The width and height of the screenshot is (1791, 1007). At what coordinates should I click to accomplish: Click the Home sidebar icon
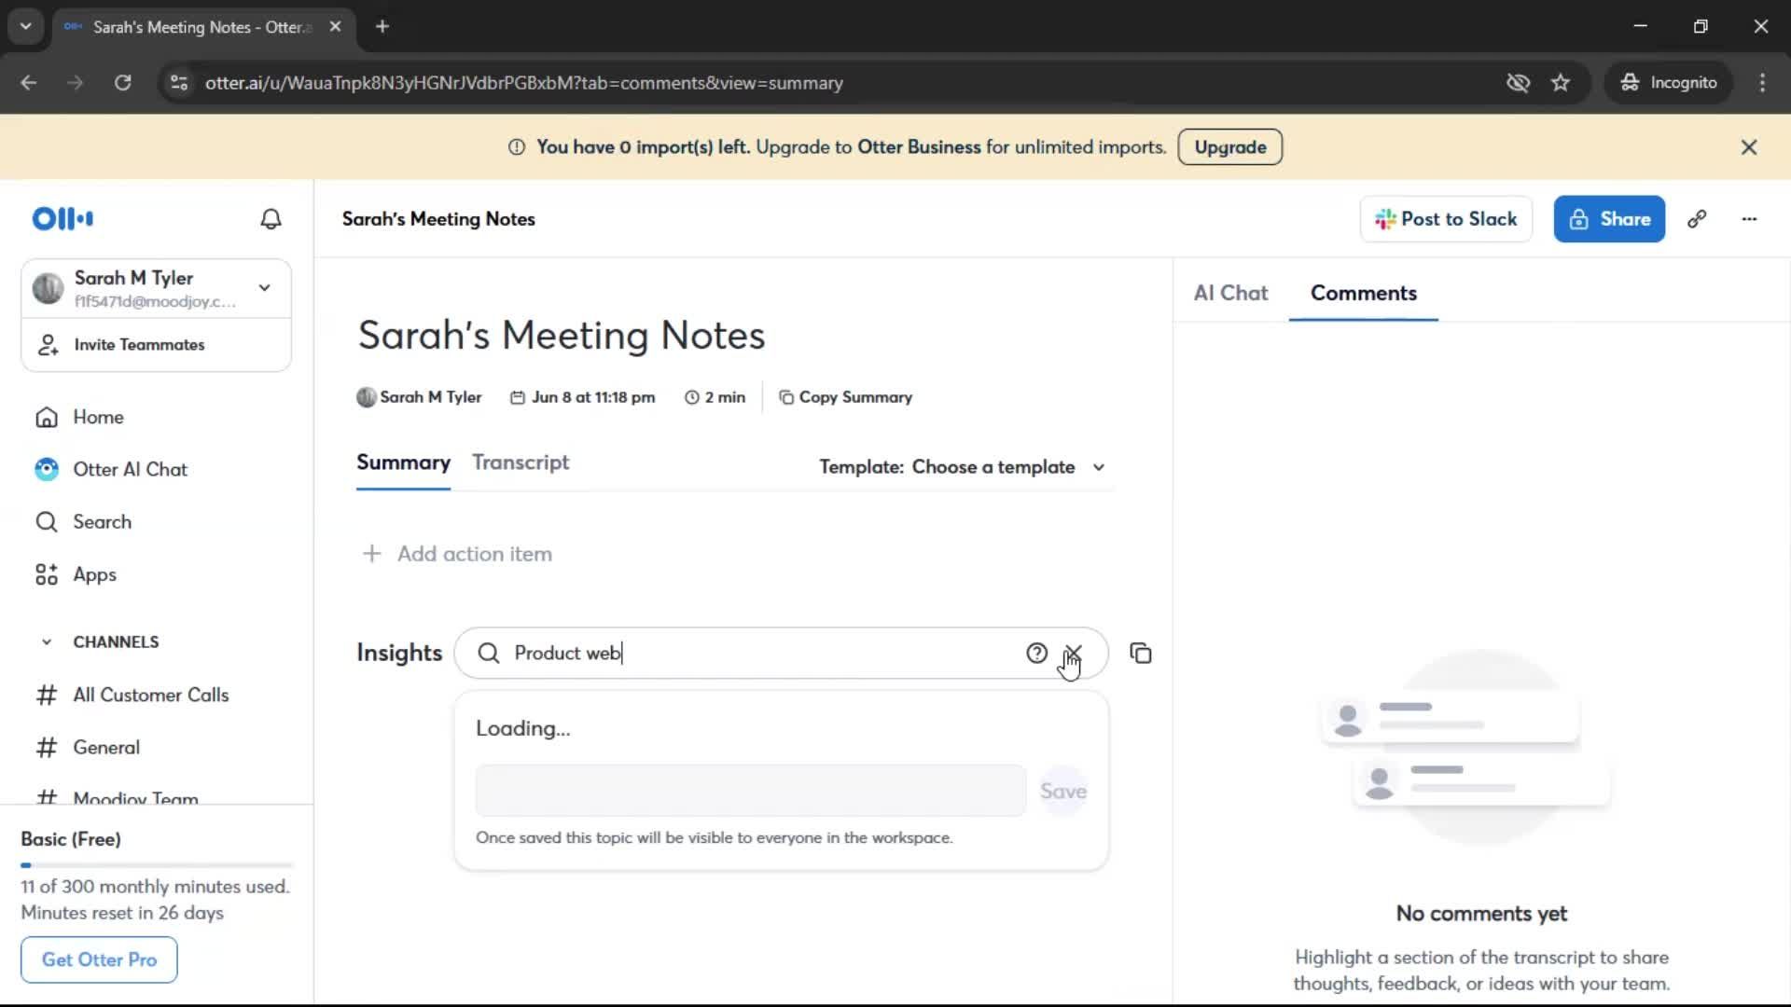[47, 418]
